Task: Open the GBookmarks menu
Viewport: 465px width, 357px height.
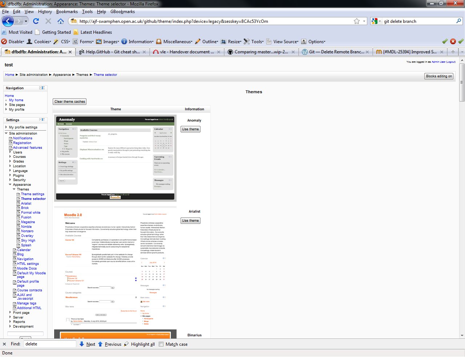Action: 123,12
